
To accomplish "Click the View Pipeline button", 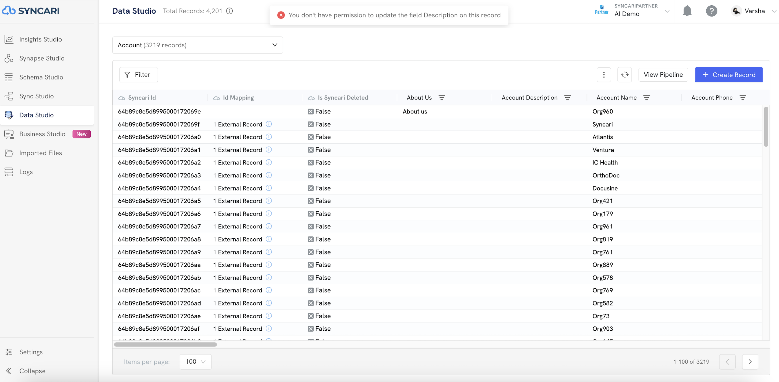I will coord(663,75).
